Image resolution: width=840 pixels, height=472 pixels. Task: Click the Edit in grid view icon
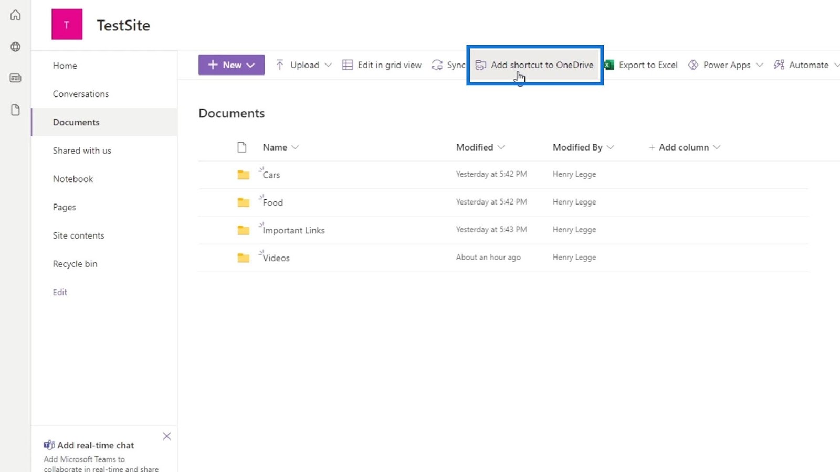point(348,65)
